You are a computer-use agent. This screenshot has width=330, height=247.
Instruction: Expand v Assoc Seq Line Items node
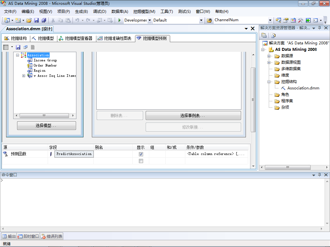pyautogui.click(x=24, y=76)
